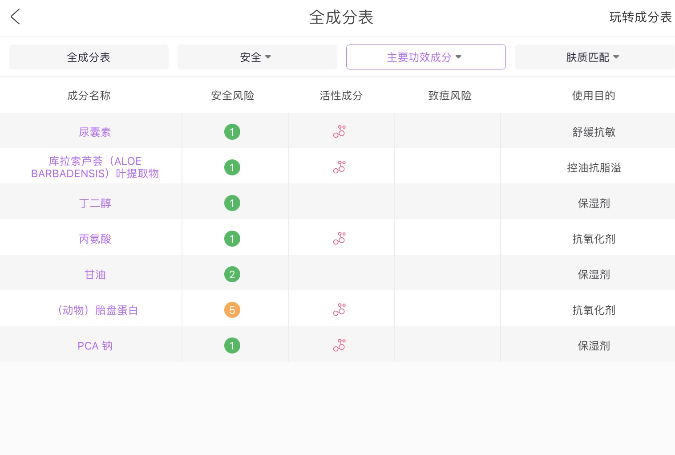Click the active ingredient icon for 尿囊素
Screen dimensions: 675x455
click(x=339, y=131)
